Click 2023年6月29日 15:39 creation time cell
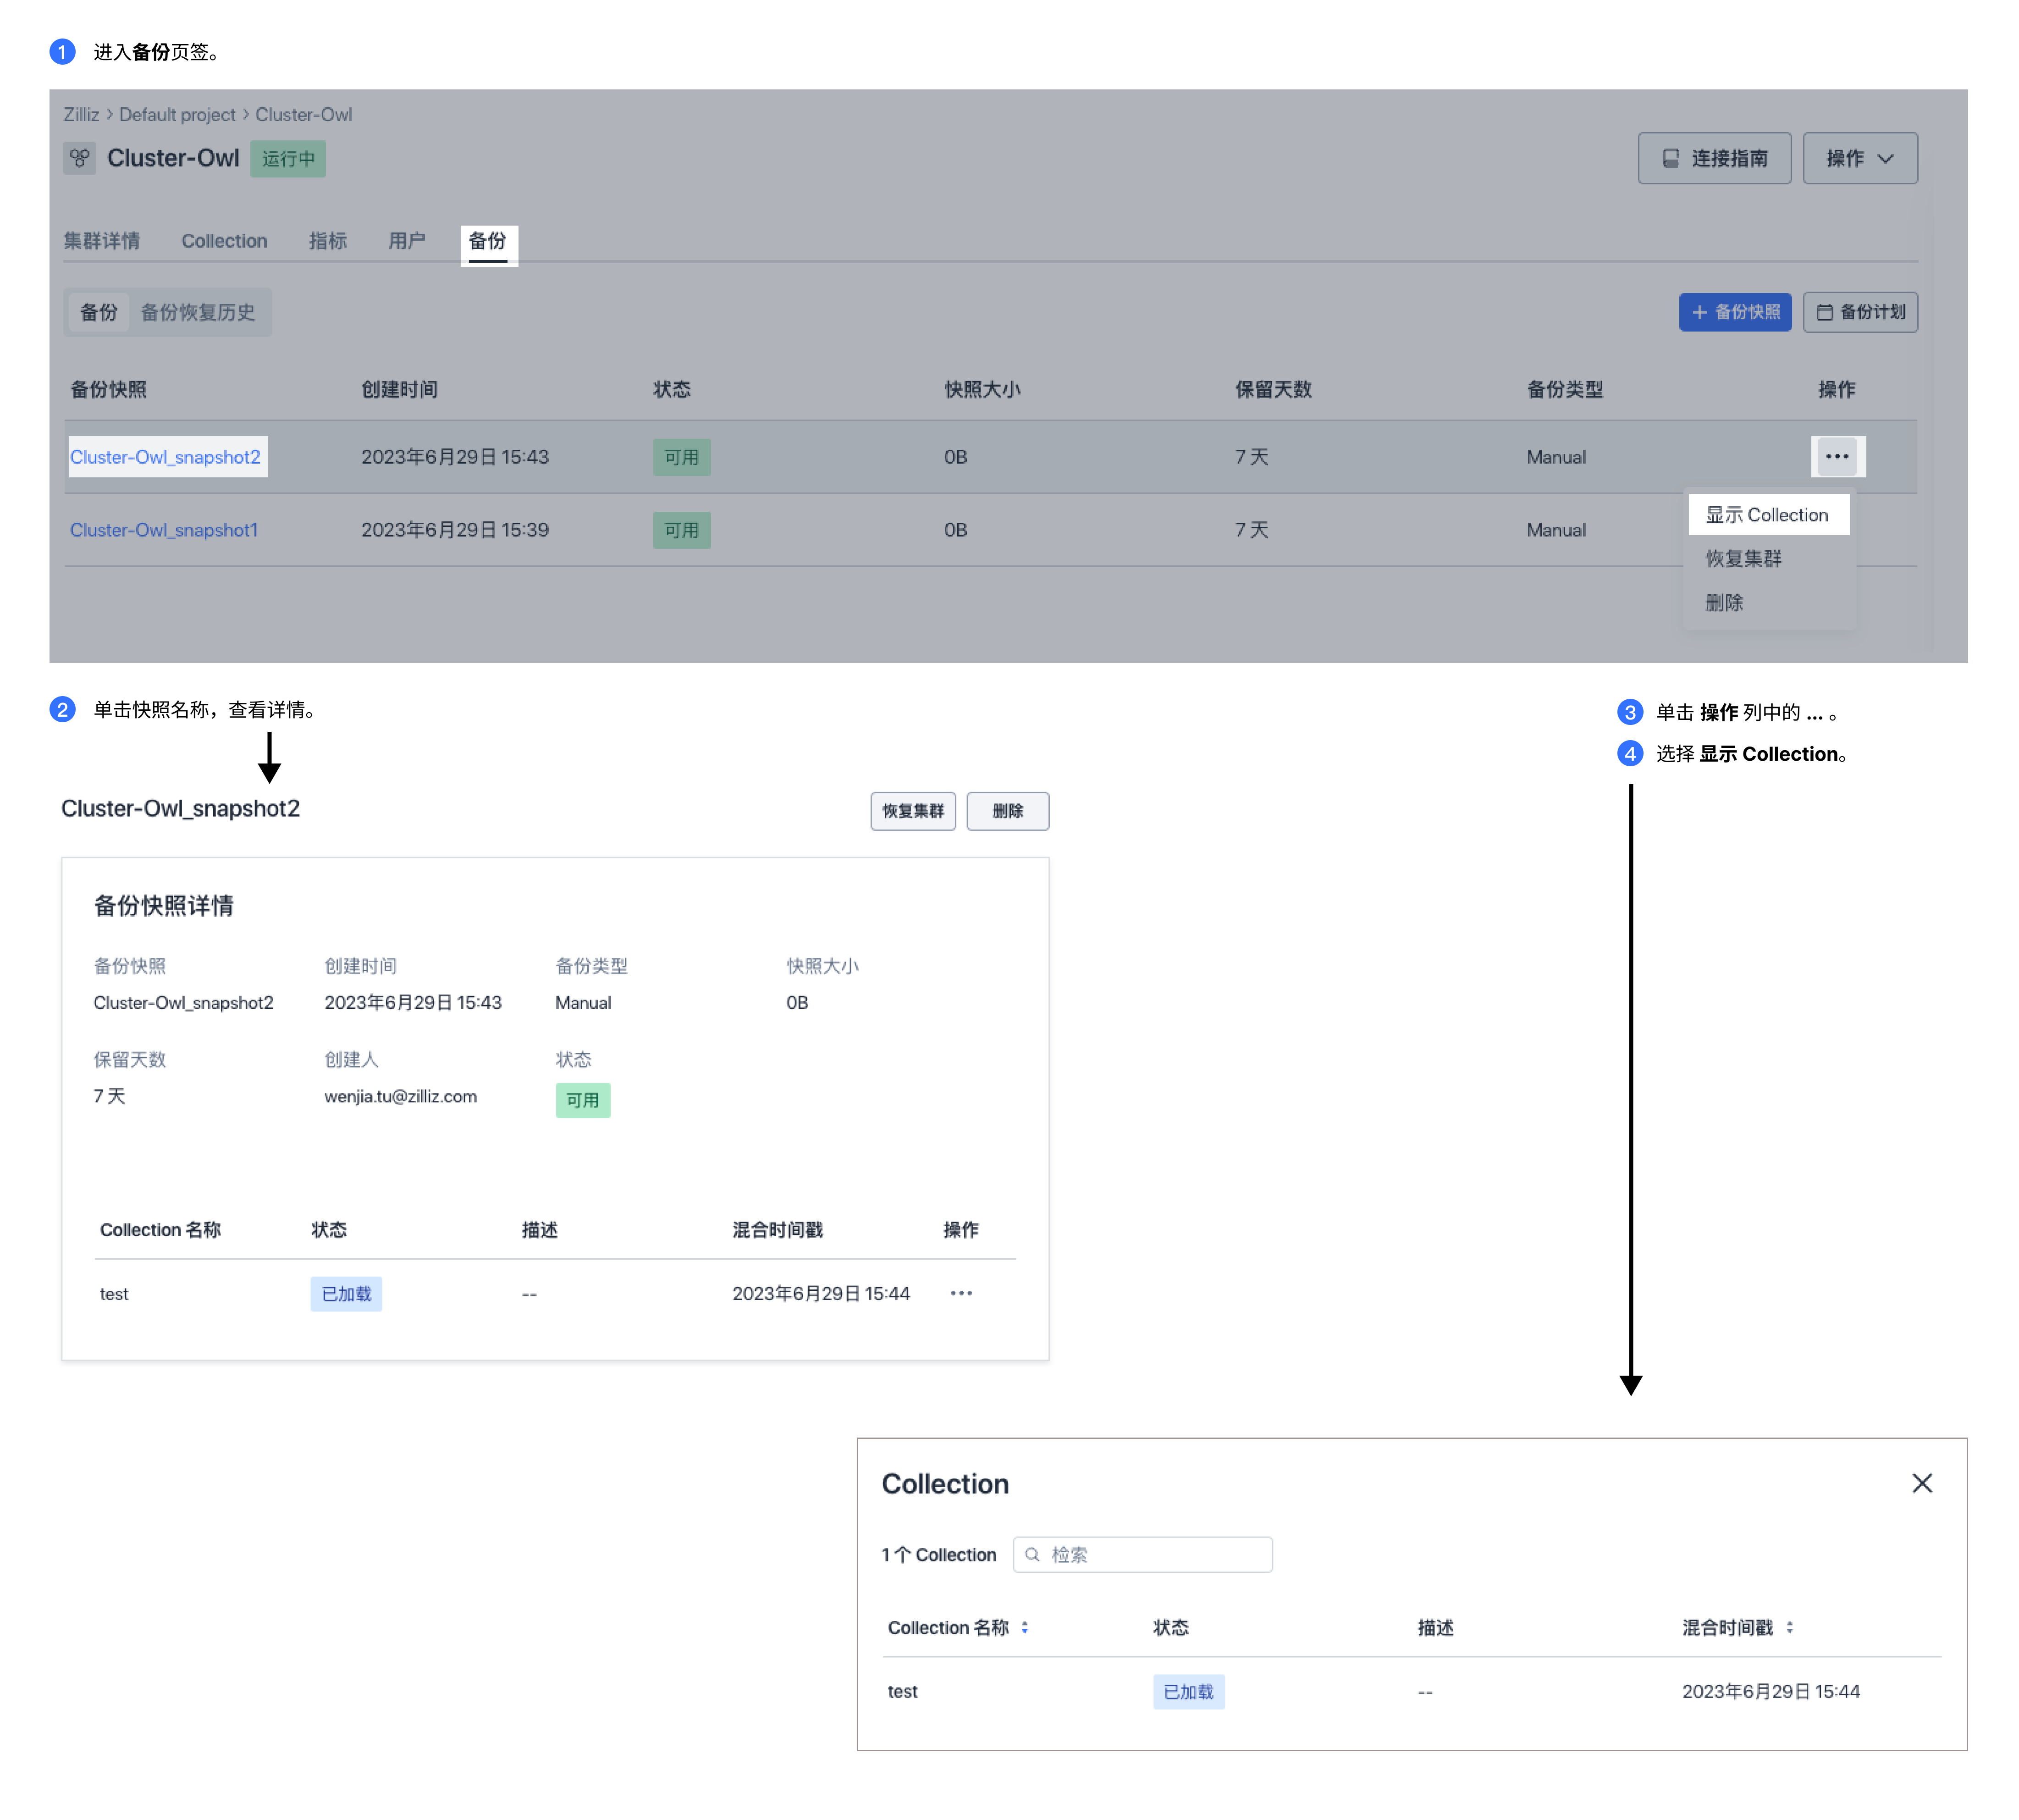Image resolution: width=2019 pixels, height=1820 pixels. 455,530
